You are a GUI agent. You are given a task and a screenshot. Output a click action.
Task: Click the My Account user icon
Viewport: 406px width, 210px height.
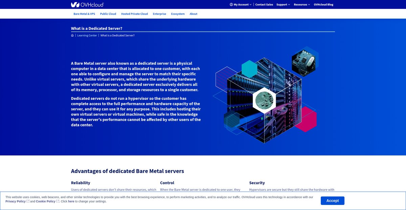[x=231, y=5]
